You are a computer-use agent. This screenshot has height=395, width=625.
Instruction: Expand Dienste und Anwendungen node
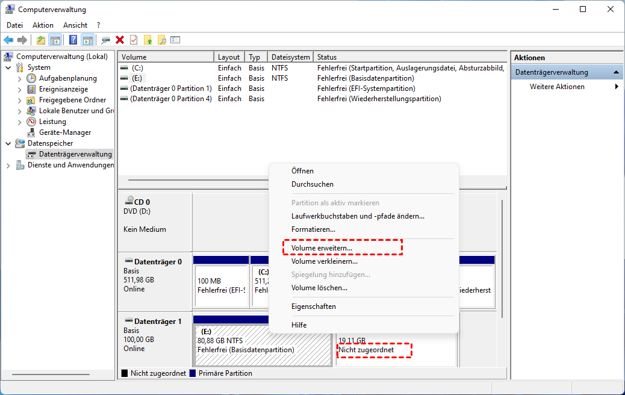tap(8, 166)
